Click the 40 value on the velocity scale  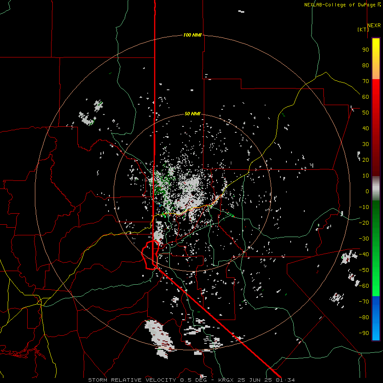click(366, 129)
